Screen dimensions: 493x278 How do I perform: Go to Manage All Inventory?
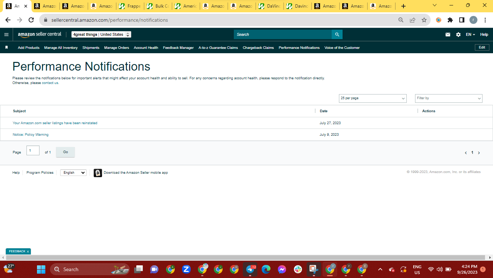coord(61,47)
